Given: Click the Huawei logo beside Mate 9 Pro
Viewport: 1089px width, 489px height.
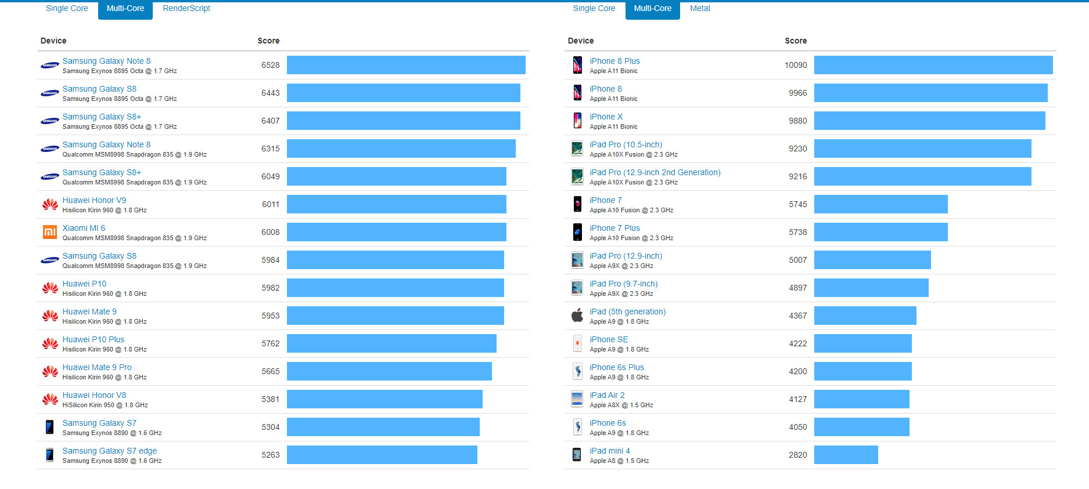Looking at the screenshot, I should pos(50,371).
